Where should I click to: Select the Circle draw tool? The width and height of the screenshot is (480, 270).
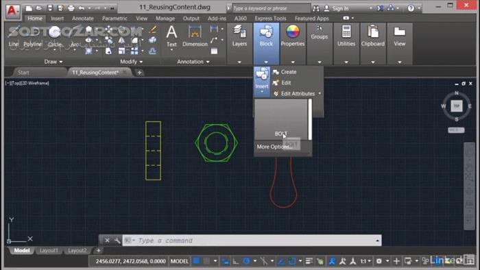[x=55, y=37]
